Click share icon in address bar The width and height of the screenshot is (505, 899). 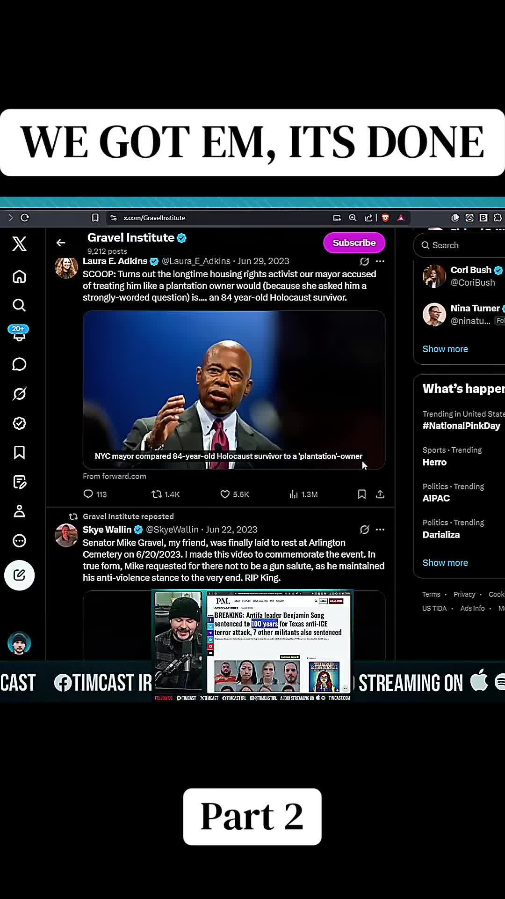(x=368, y=218)
